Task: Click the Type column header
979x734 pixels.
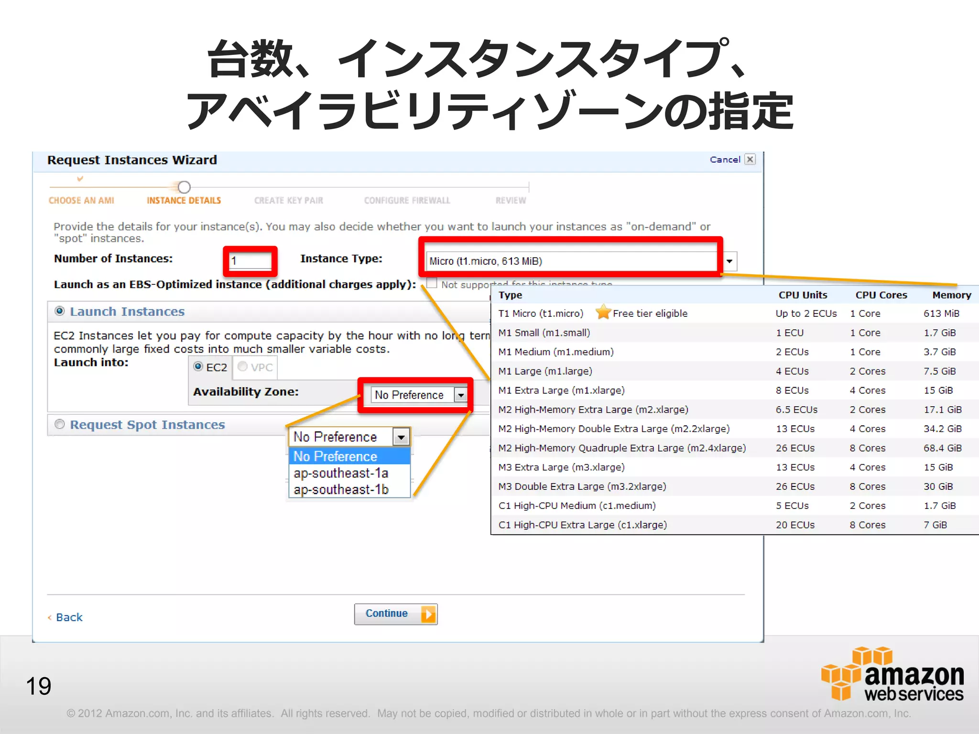Action: pyautogui.click(x=510, y=295)
